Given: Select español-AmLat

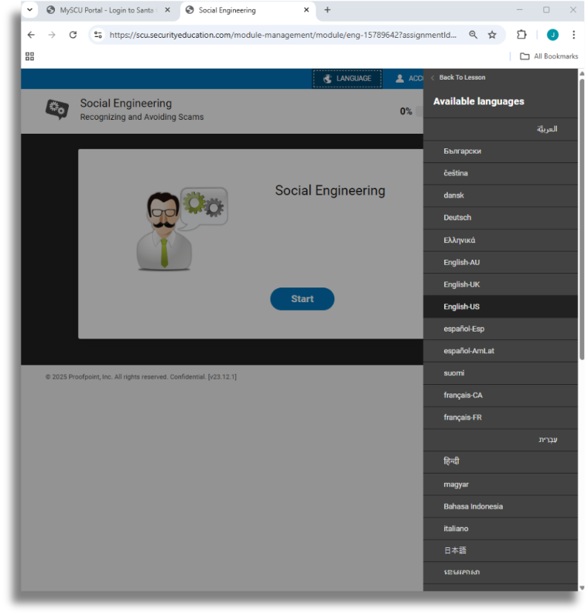Looking at the screenshot, I should pyautogui.click(x=501, y=351).
